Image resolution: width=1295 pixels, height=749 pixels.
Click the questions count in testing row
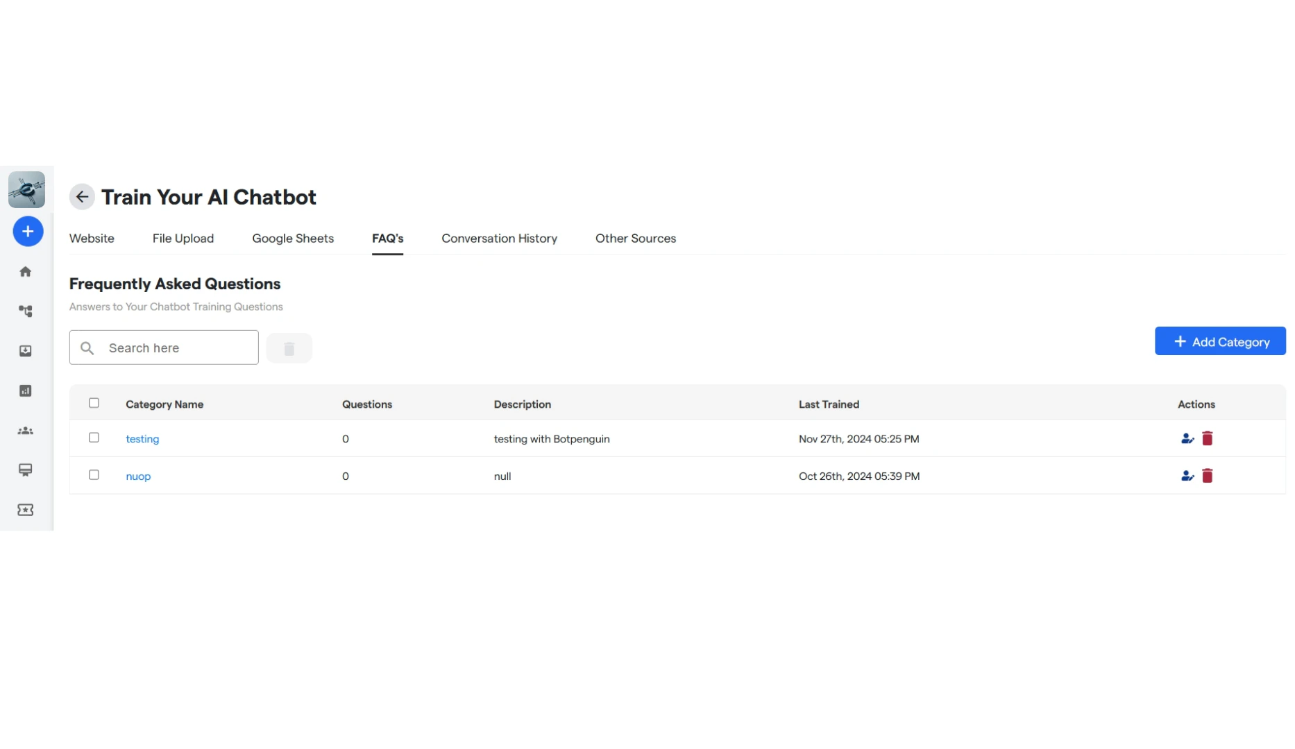pos(346,439)
